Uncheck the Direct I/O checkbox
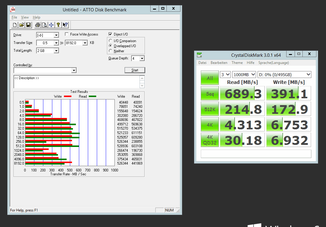Image resolution: width=326 pixels, height=227 pixels. (111, 34)
